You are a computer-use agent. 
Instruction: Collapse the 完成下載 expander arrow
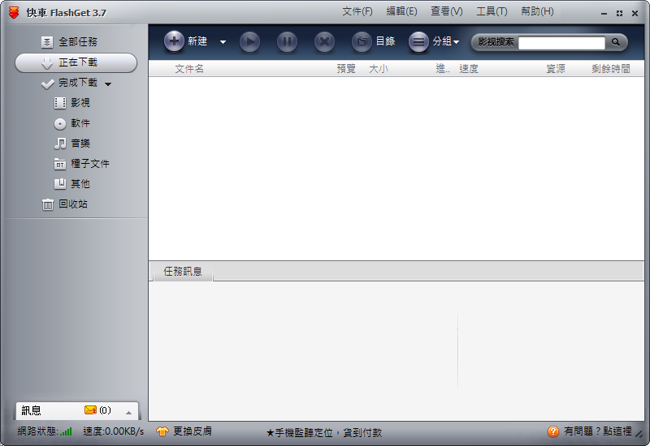coord(108,84)
